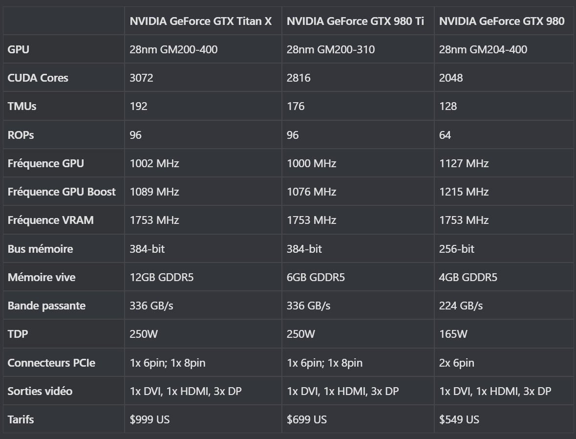The width and height of the screenshot is (576, 439).
Task: Click the NVIDIA GeForce GTX 980 column header
Action: point(502,22)
